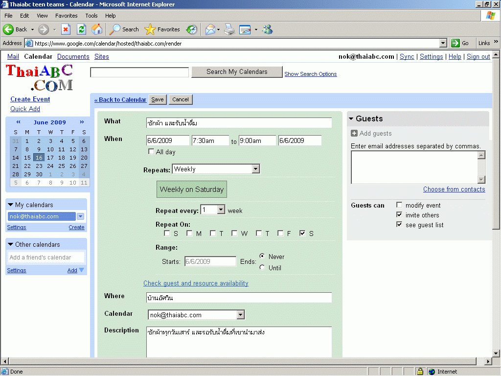The height and width of the screenshot is (376, 501).
Task: Select the Until radio button
Action: 262,268
